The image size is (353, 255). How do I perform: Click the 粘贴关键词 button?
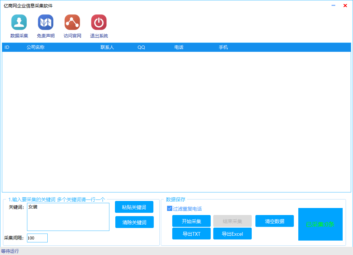134,207
